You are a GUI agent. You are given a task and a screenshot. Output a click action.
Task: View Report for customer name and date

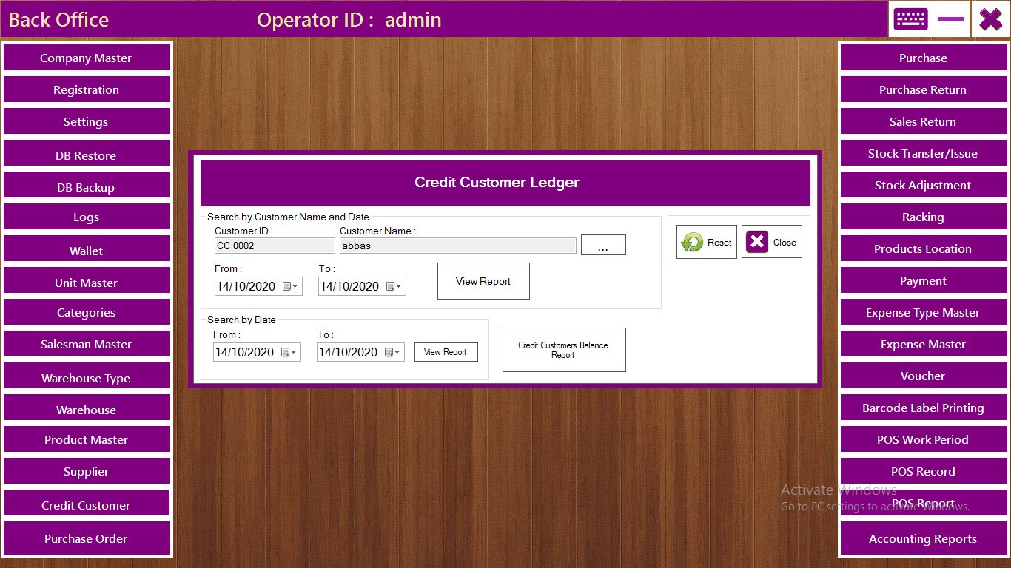click(x=483, y=281)
